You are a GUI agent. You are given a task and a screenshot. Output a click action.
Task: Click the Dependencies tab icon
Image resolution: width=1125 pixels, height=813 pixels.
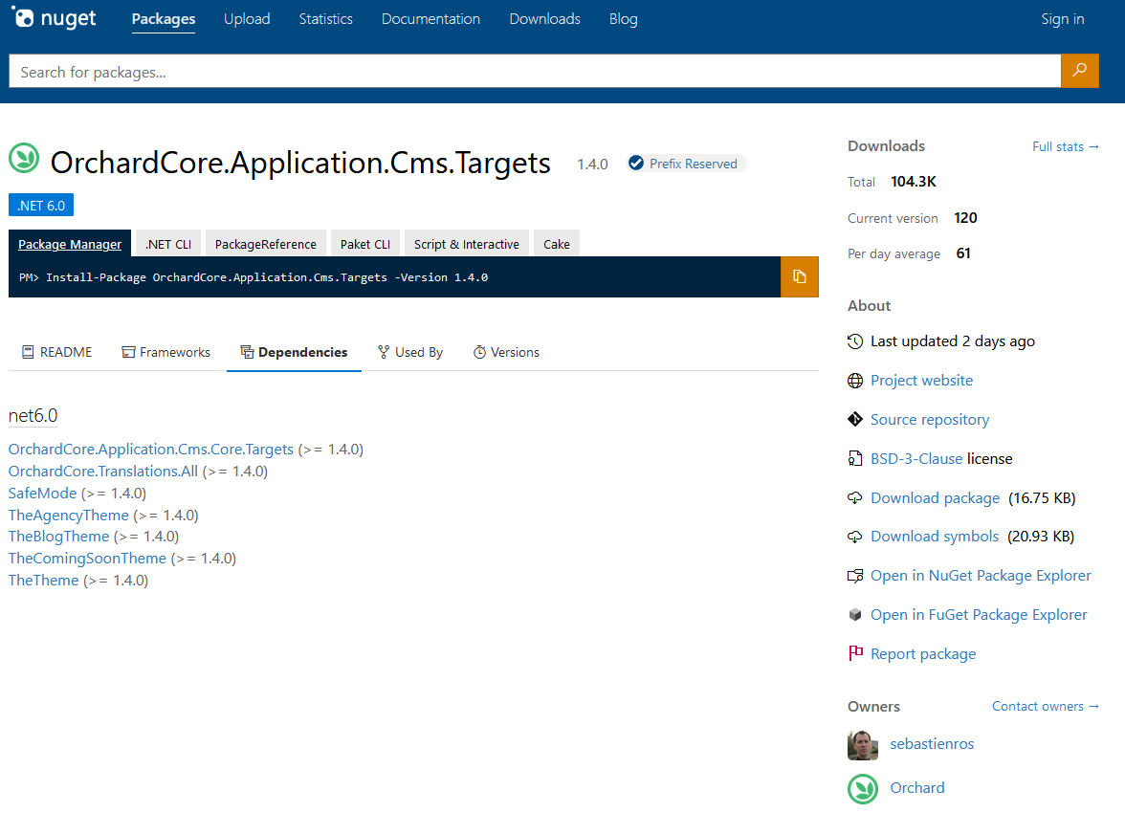247,352
